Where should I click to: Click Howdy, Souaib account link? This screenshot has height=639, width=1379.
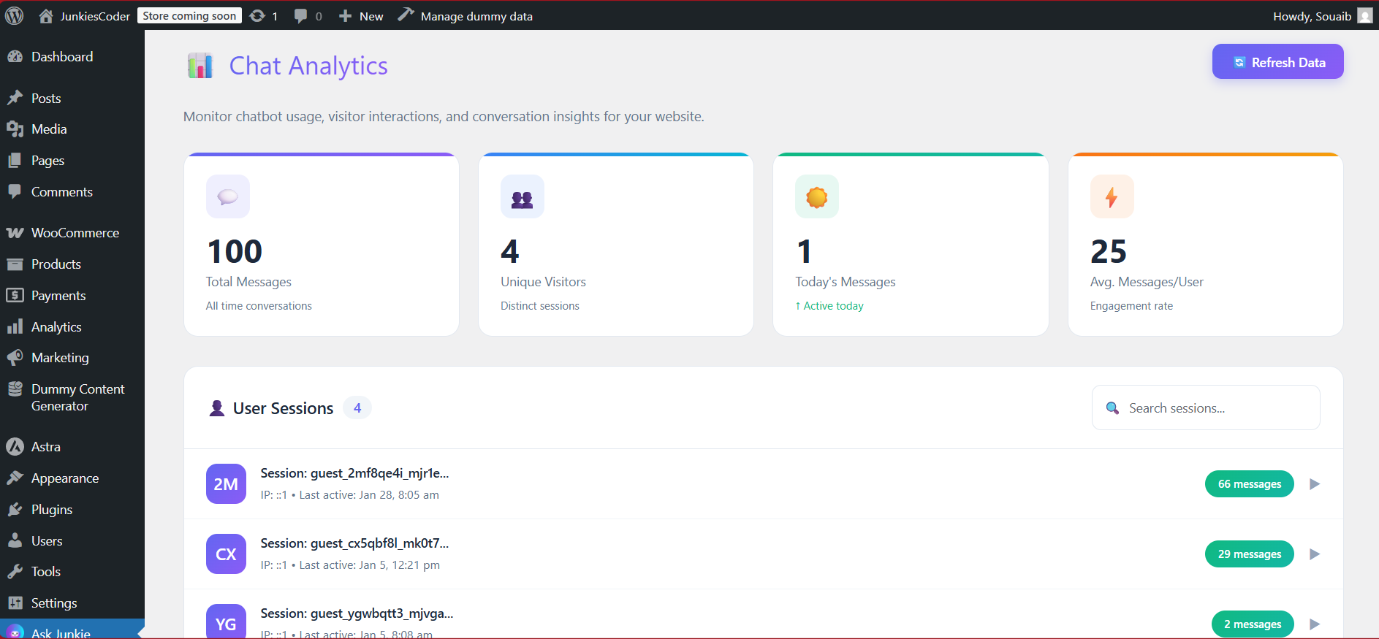1312,16
